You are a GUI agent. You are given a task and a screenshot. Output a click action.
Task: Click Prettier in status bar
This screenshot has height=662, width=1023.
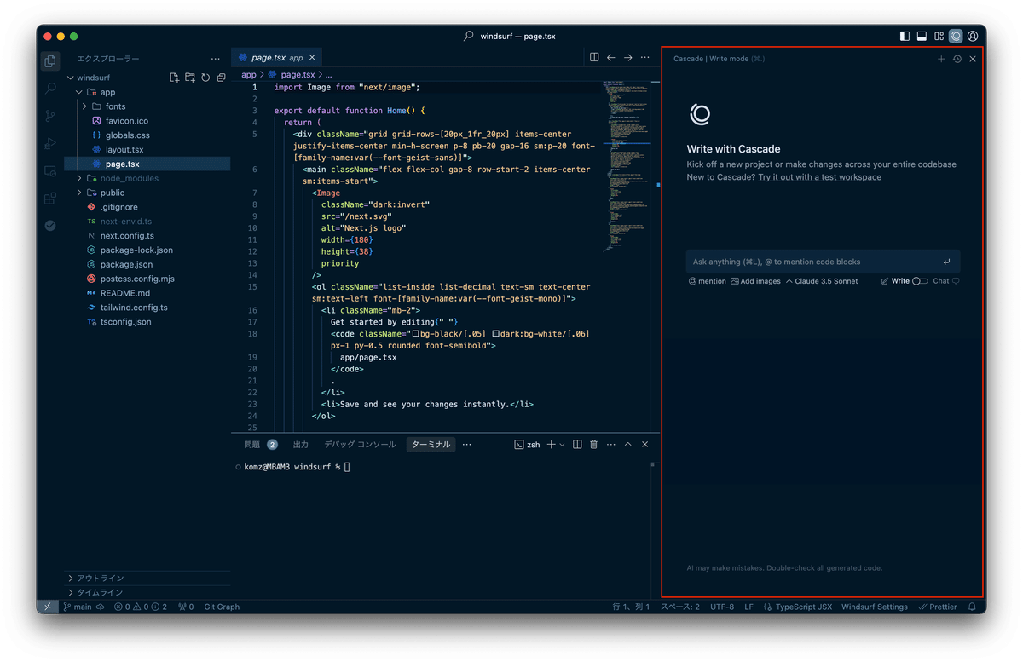[938, 607]
